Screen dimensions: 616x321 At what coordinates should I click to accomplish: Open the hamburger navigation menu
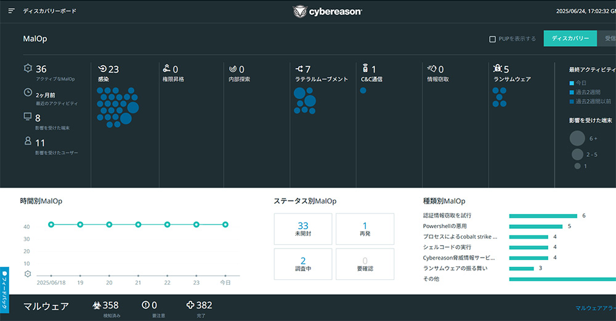[11, 11]
